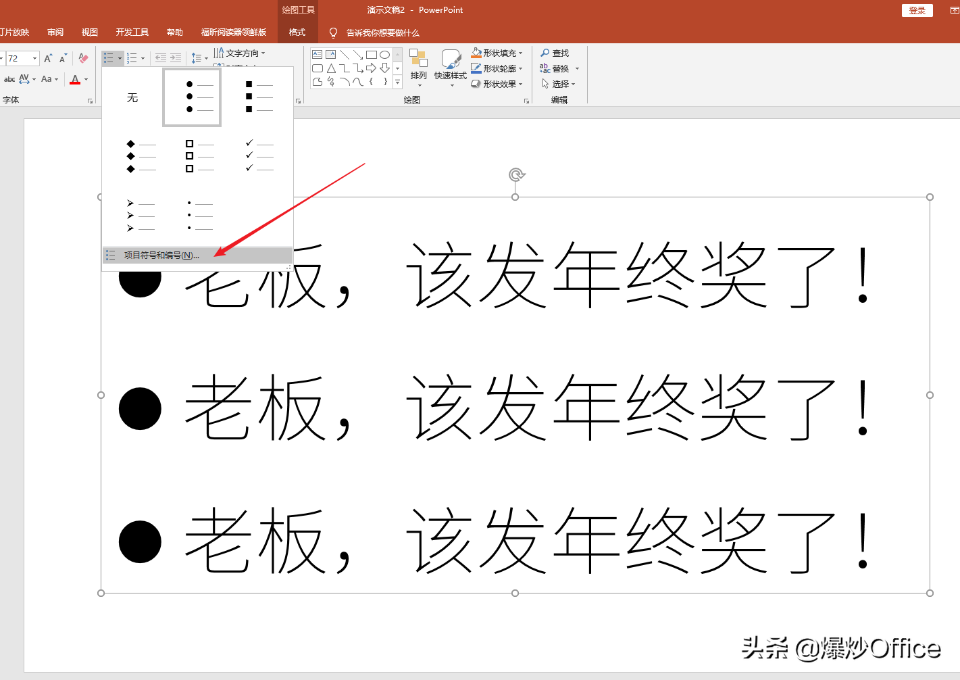The width and height of the screenshot is (960, 680).
Task: Select the left brace shape
Action: [371, 82]
